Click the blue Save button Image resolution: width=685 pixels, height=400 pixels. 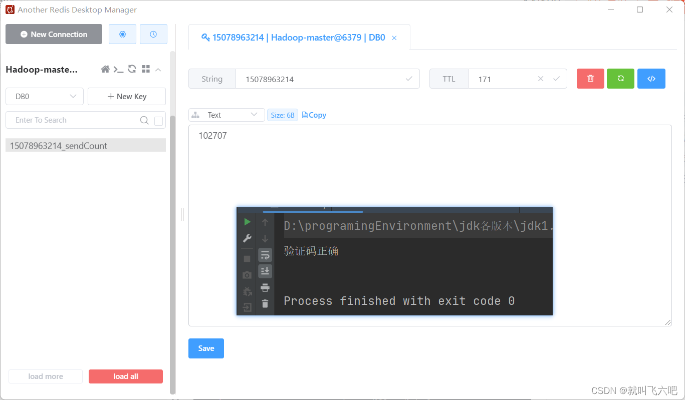pyautogui.click(x=206, y=348)
